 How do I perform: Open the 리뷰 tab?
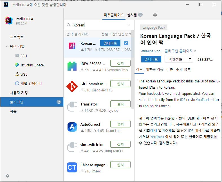point(169,69)
